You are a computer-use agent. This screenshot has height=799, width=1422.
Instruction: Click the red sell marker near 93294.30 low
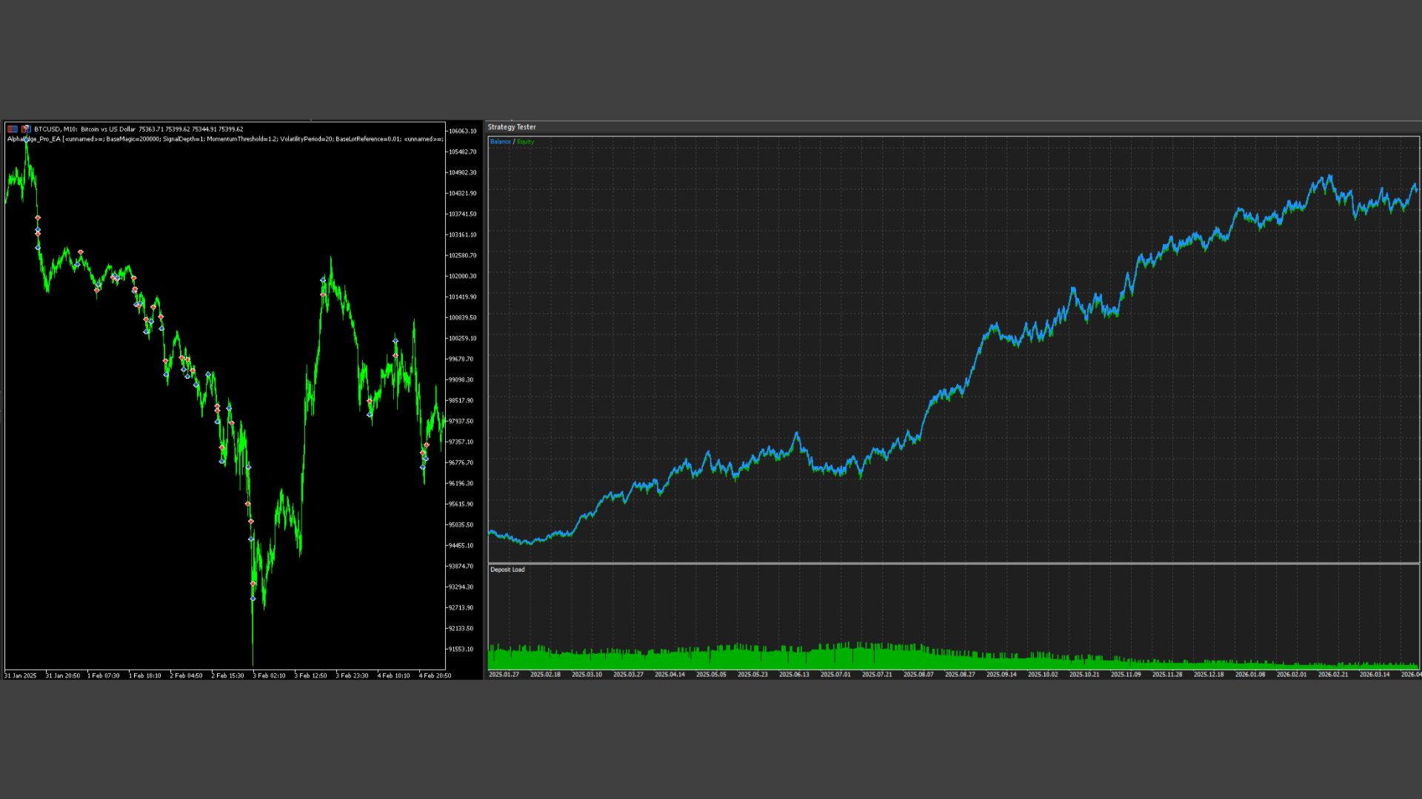click(x=253, y=584)
